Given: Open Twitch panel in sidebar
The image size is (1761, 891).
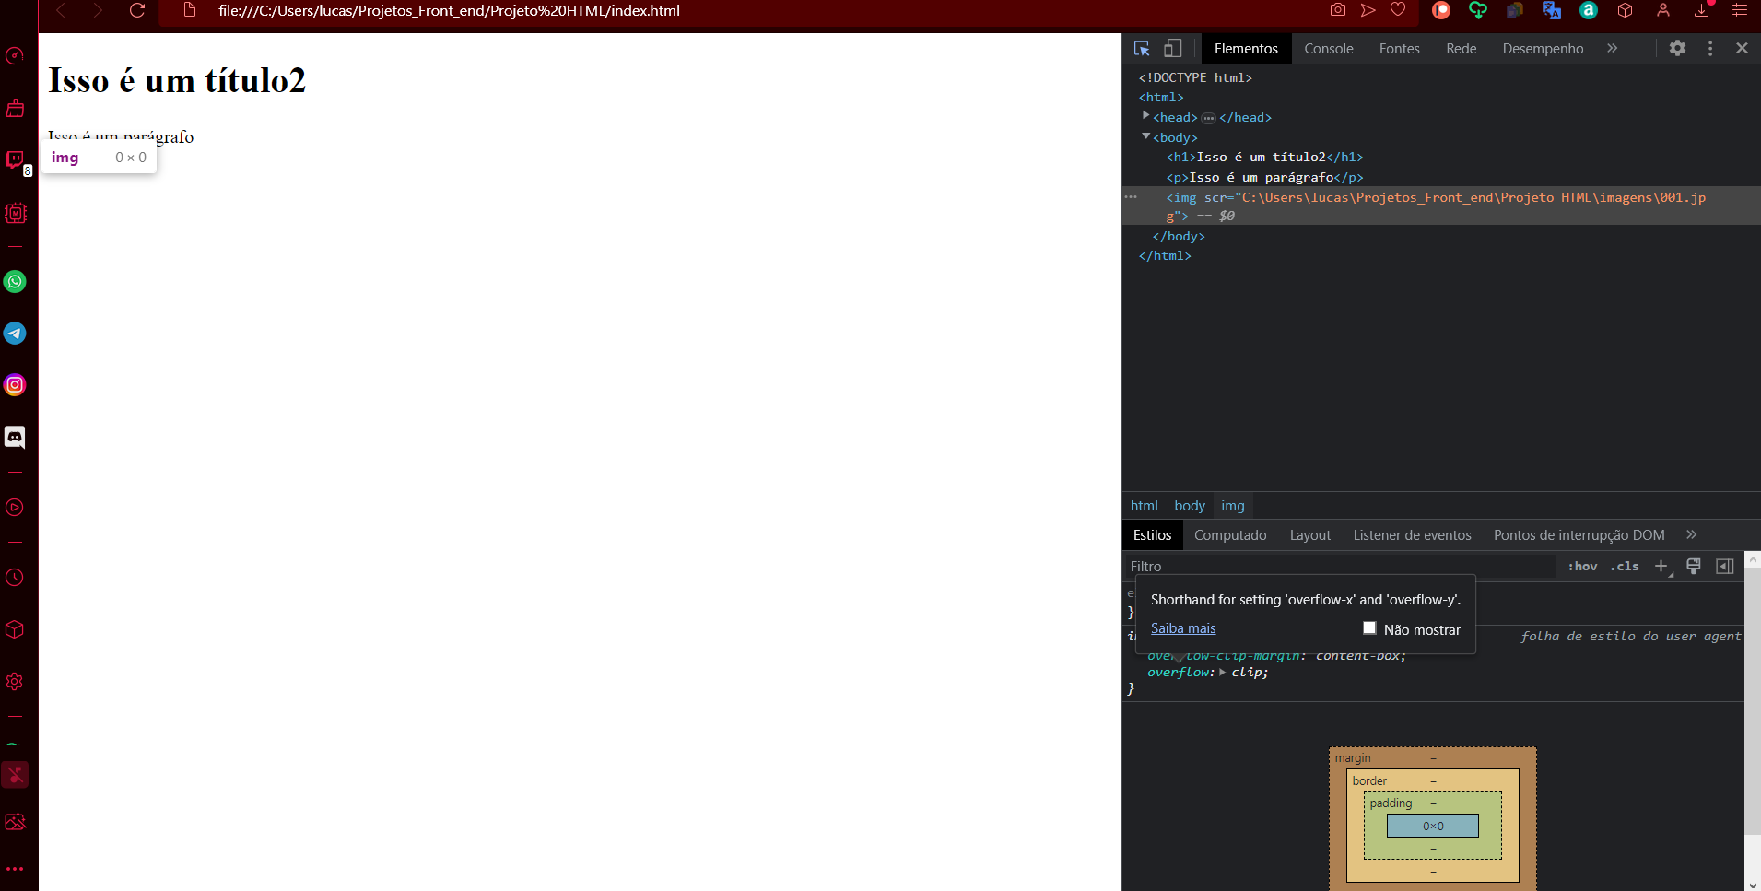Looking at the screenshot, I should tap(15, 160).
